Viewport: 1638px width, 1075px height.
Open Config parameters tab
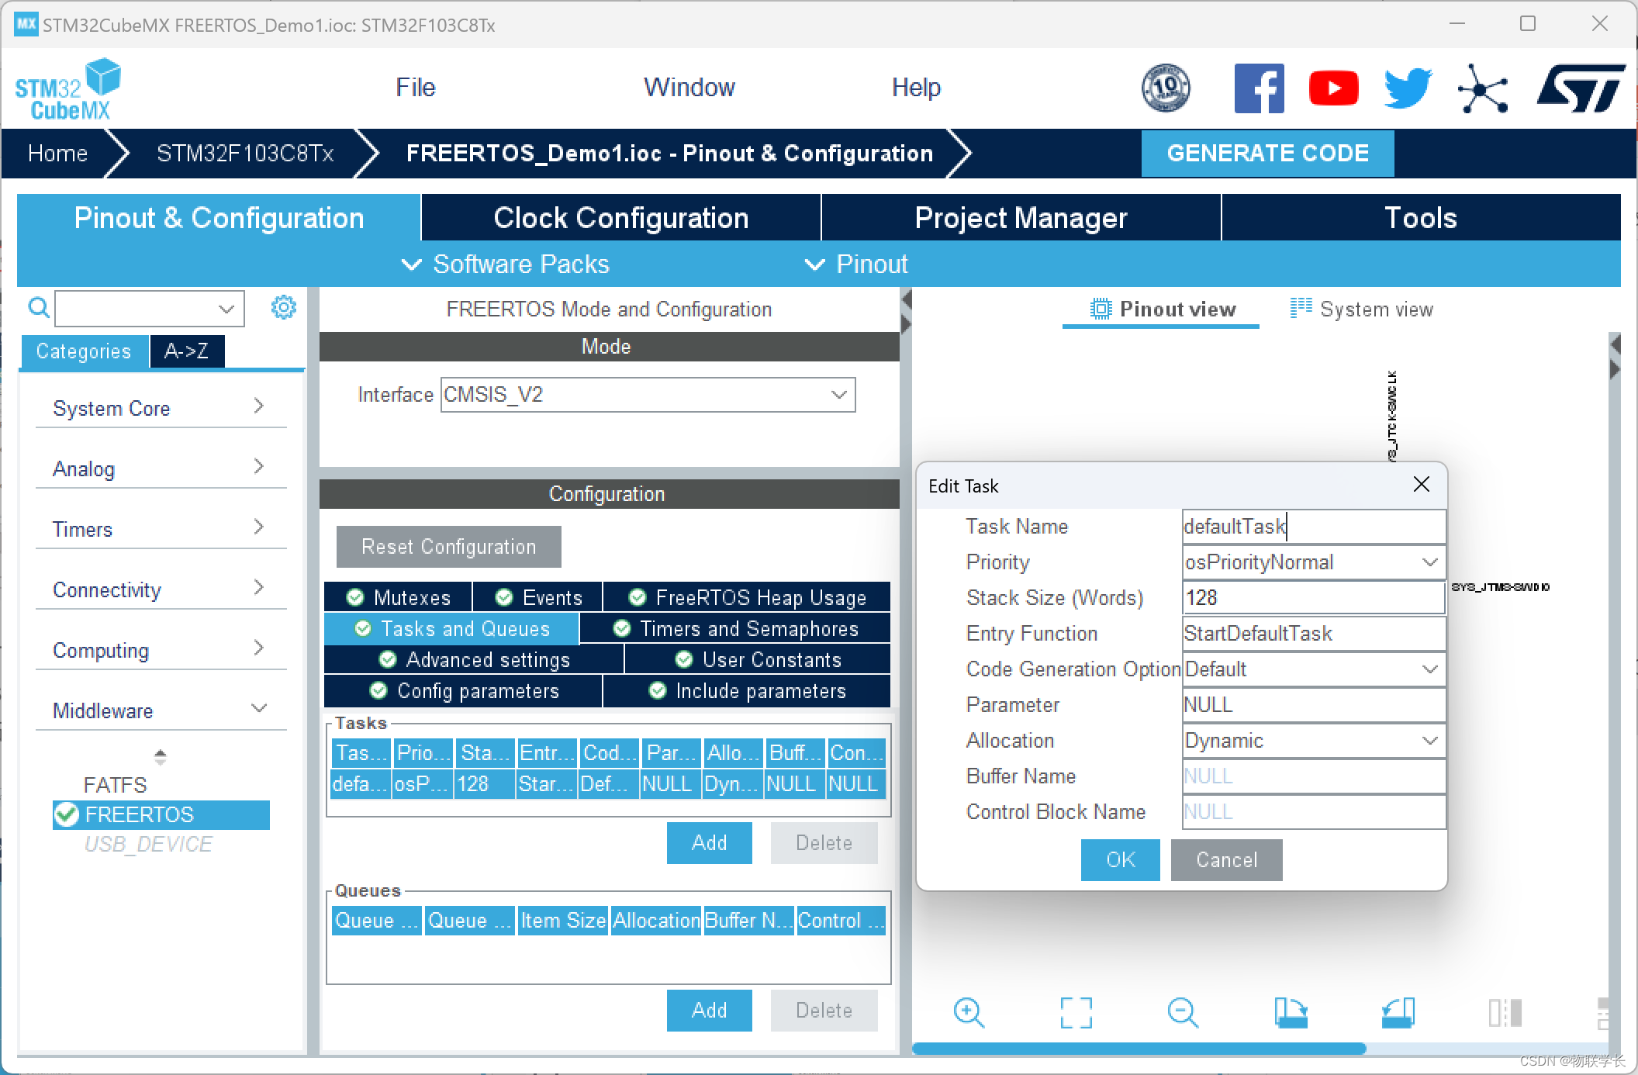coord(463,690)
